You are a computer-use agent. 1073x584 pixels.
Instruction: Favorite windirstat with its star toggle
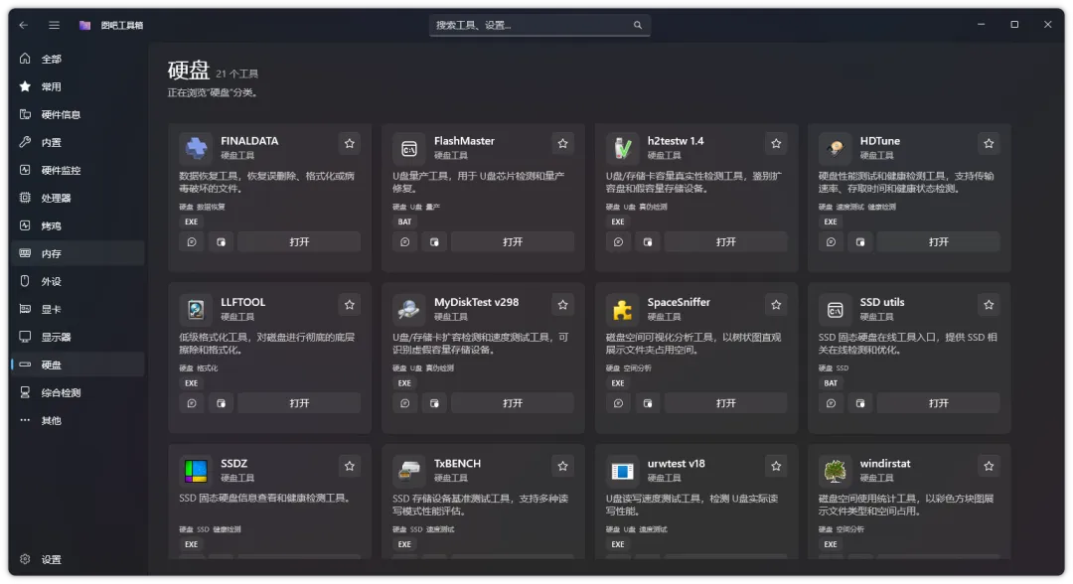pyautogui.click(x=989, y=467)
